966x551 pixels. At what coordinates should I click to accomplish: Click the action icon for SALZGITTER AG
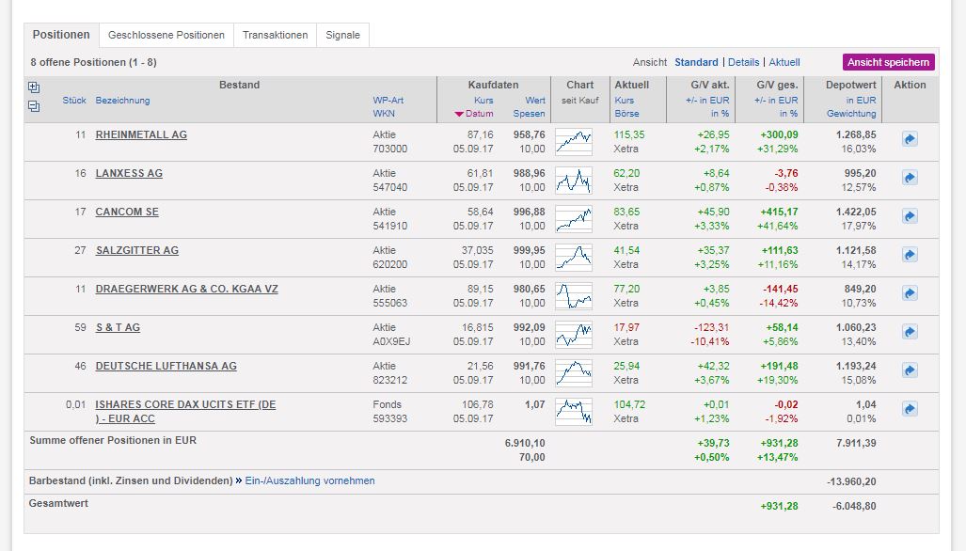point(910,255)
